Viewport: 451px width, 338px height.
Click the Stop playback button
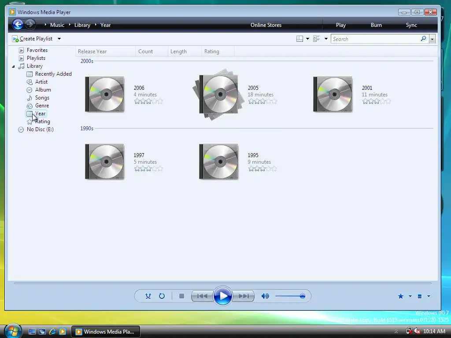[x=181, y=296]
